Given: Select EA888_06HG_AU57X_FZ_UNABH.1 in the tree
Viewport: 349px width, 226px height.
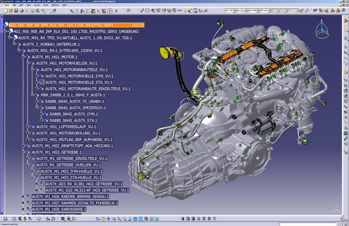Looking at the screenshot, I should point(75,101).
